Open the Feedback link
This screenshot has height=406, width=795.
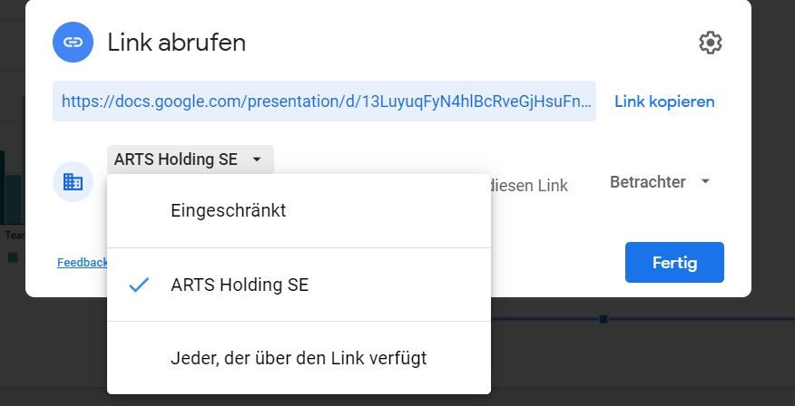point(82,263)
